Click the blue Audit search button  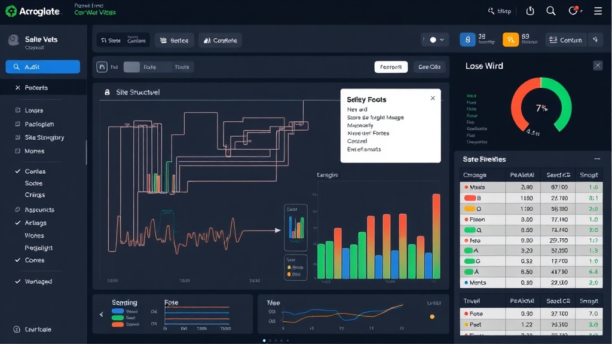tap(42, 67)
